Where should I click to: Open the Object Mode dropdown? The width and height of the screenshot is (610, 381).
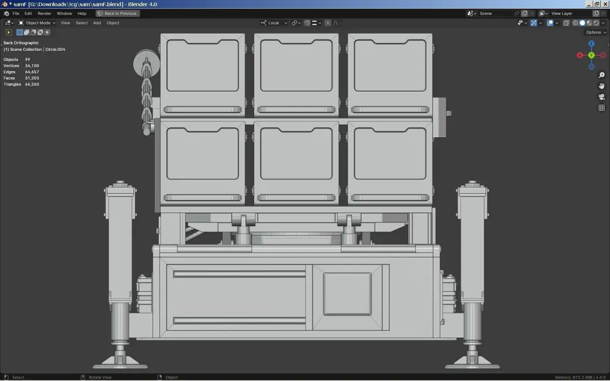pos(37,23)
